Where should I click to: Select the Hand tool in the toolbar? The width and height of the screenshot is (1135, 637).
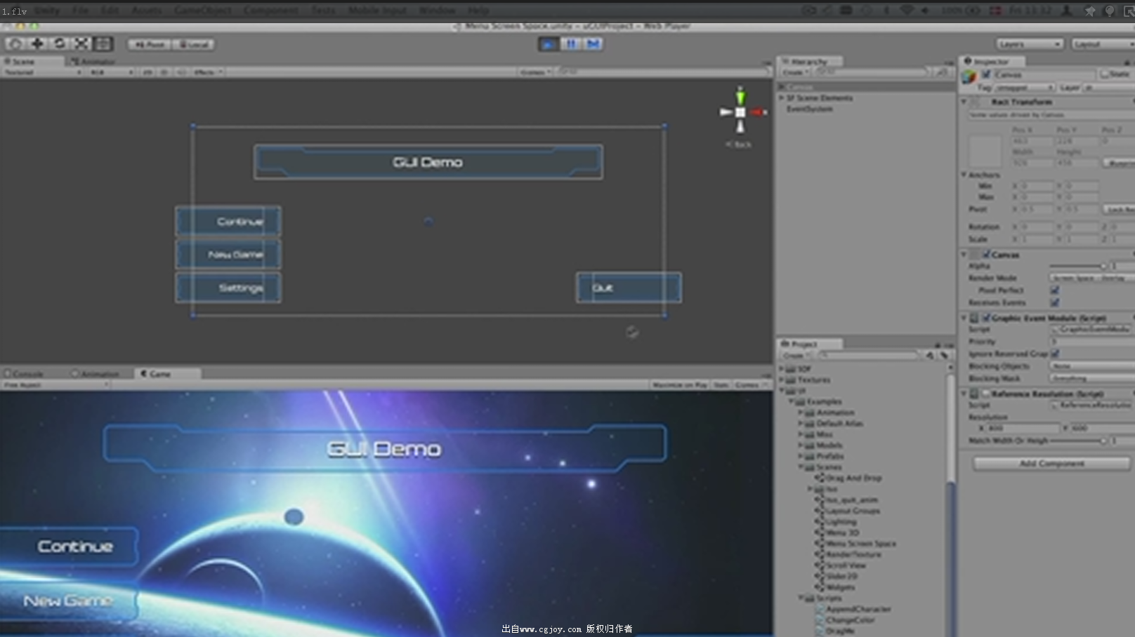(x=14, y=43)
